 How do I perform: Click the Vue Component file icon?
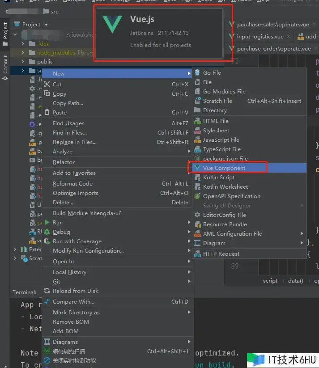pos(197,168)
